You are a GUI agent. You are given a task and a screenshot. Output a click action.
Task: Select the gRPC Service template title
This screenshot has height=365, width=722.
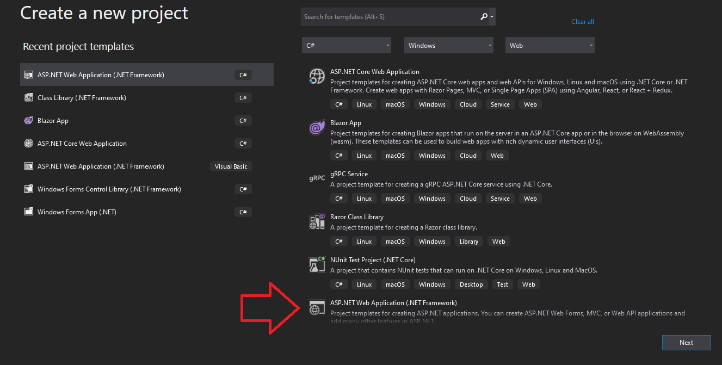tap(349, 174)
